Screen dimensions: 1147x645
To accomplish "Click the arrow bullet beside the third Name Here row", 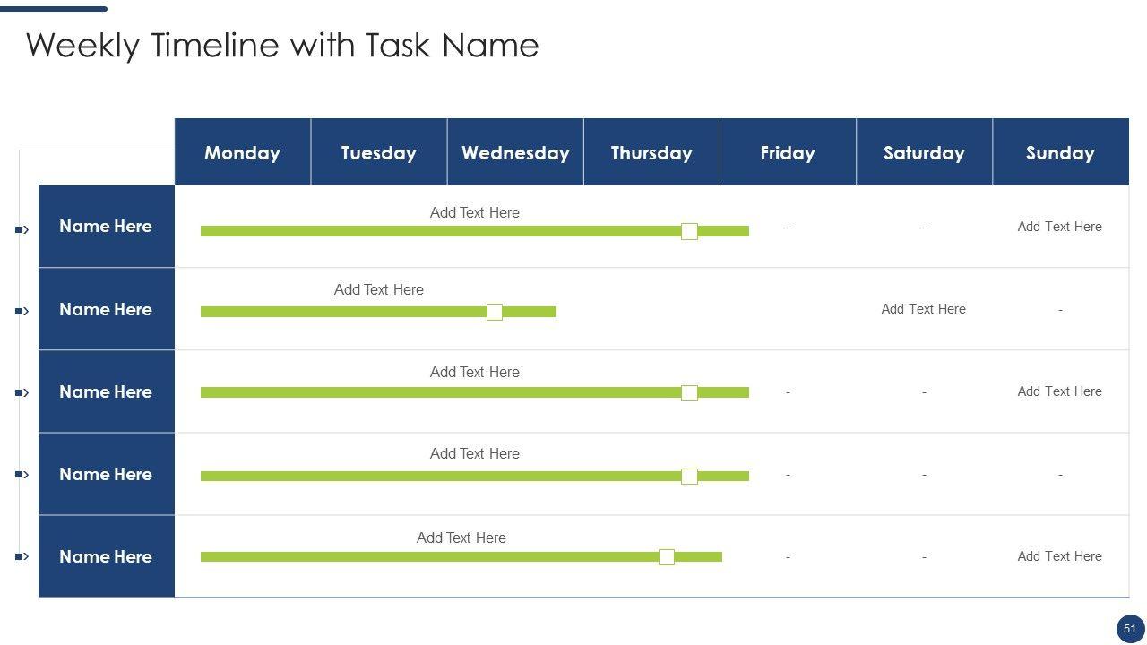I will click(22, 392).
